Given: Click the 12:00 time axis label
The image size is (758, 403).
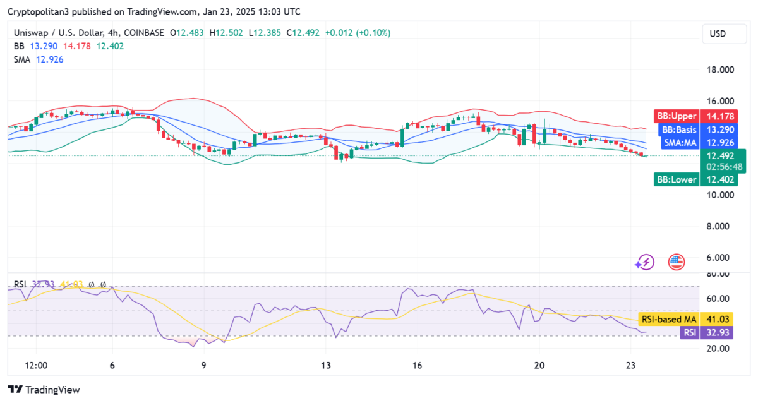Looking at the screenshot, I should (36, 366).
